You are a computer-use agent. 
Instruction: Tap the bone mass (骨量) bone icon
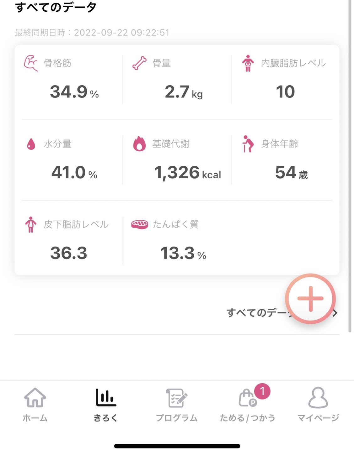pos(139,63)
